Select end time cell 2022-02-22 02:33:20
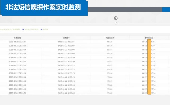Image resolution: width=170 pixels, height=105 pixels. 66,93
